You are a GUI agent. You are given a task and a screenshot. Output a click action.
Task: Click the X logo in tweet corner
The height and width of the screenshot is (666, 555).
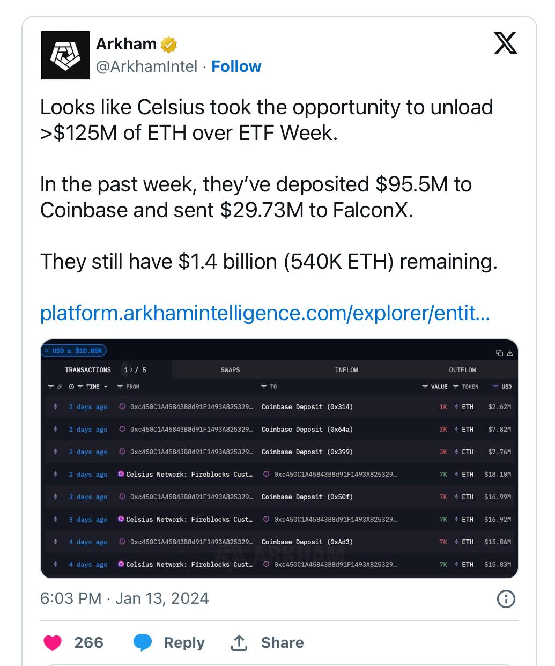click(x=505, y=43)
